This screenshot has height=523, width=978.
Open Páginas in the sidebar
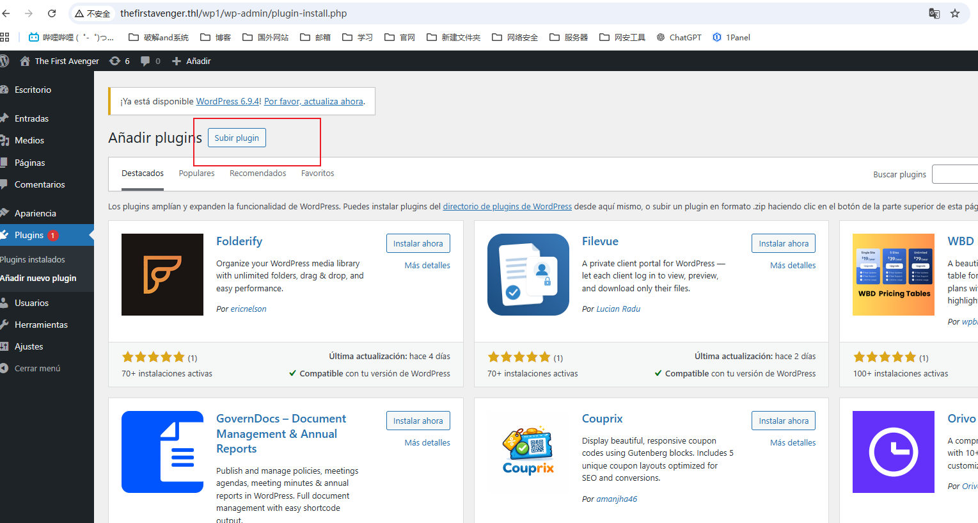[x=47, y=163]
